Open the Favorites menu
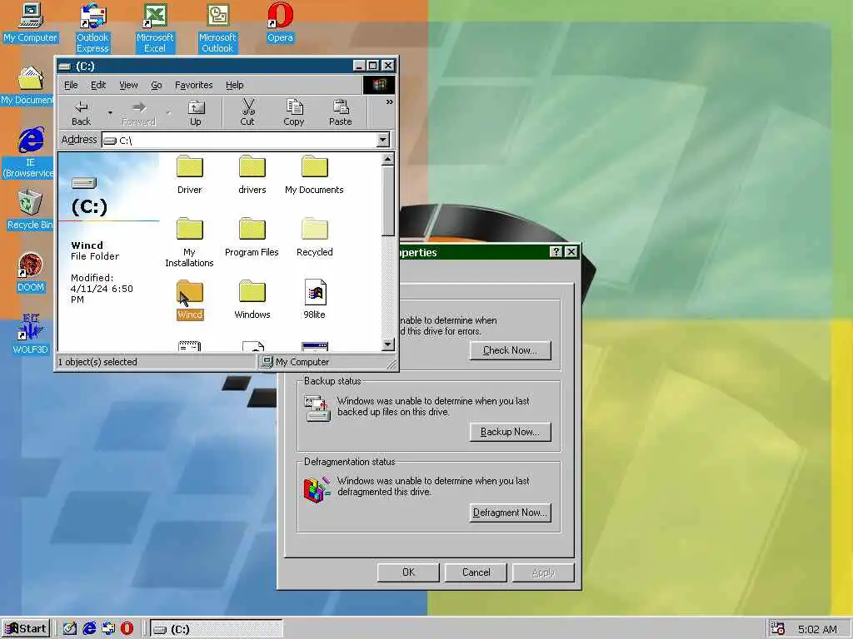The width and height of the screenshot is (853, 639). tap(193, 86)
